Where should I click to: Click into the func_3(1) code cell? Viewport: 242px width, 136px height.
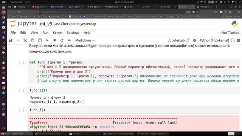pyautogui.click(x=133, y=90)
